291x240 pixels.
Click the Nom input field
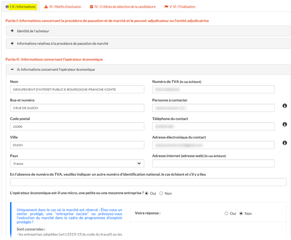point(77,89)
